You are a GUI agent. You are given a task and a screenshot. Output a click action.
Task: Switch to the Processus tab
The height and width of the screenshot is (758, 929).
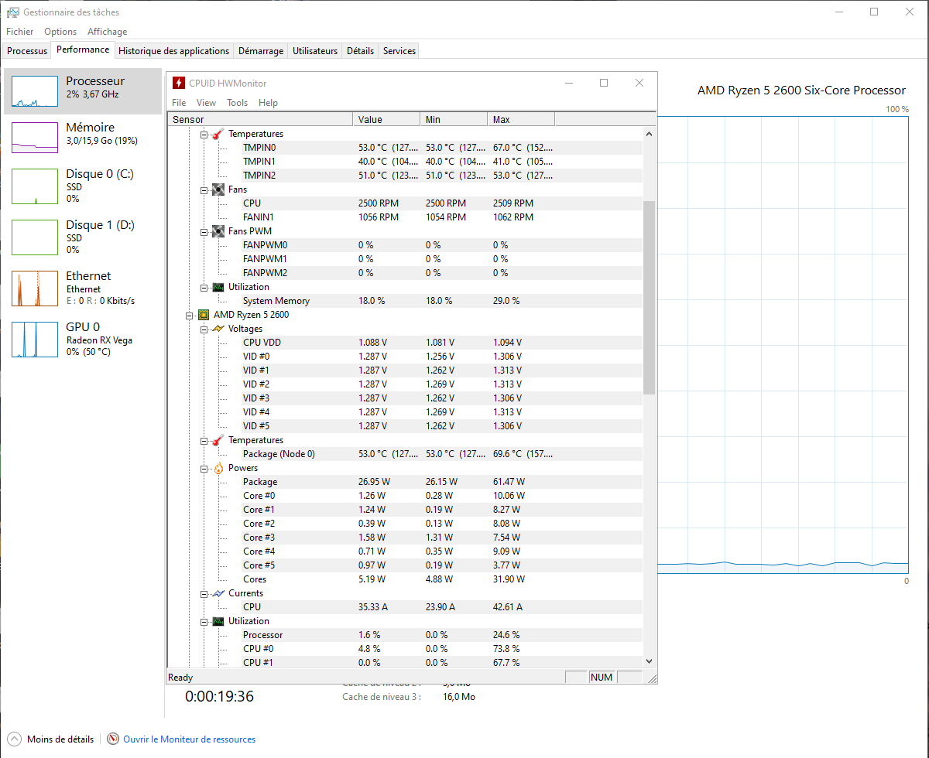27,51
